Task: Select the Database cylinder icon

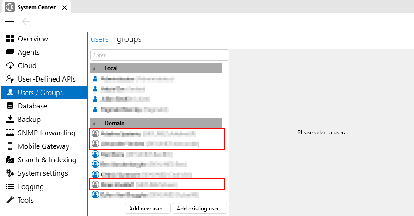Action: 10,106
